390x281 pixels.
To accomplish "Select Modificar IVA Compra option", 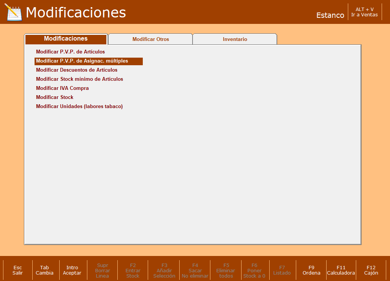I will (62, 88).
